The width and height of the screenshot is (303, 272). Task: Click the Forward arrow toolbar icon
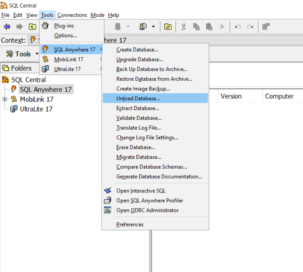click(x=20, y=27)
